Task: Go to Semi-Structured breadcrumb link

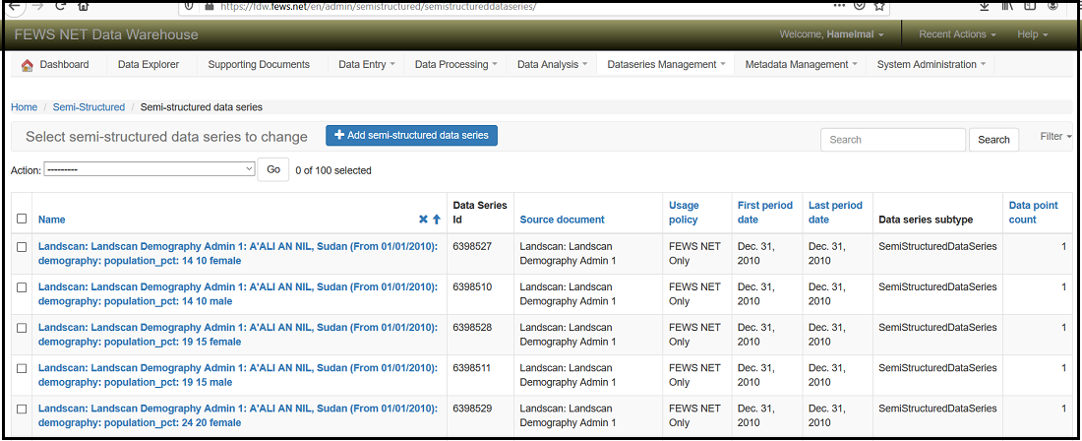Action: [x=90, y=107]
